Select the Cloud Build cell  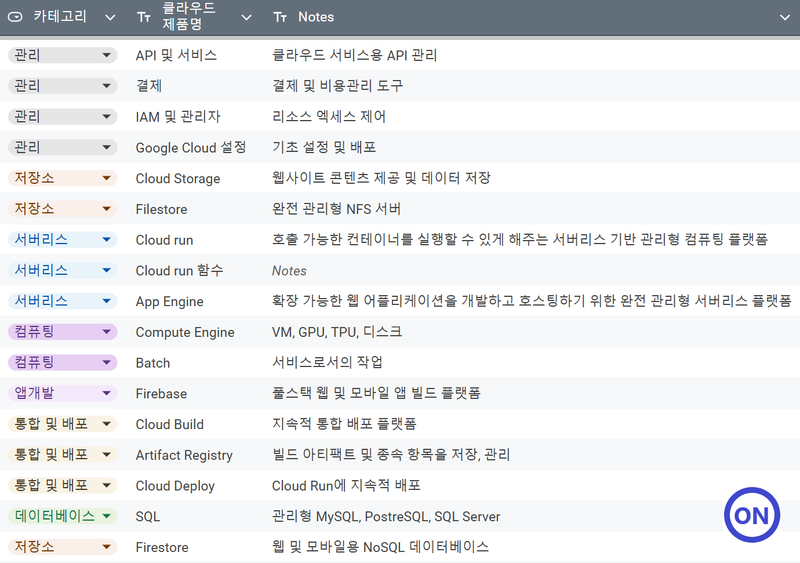pos(169,424)
